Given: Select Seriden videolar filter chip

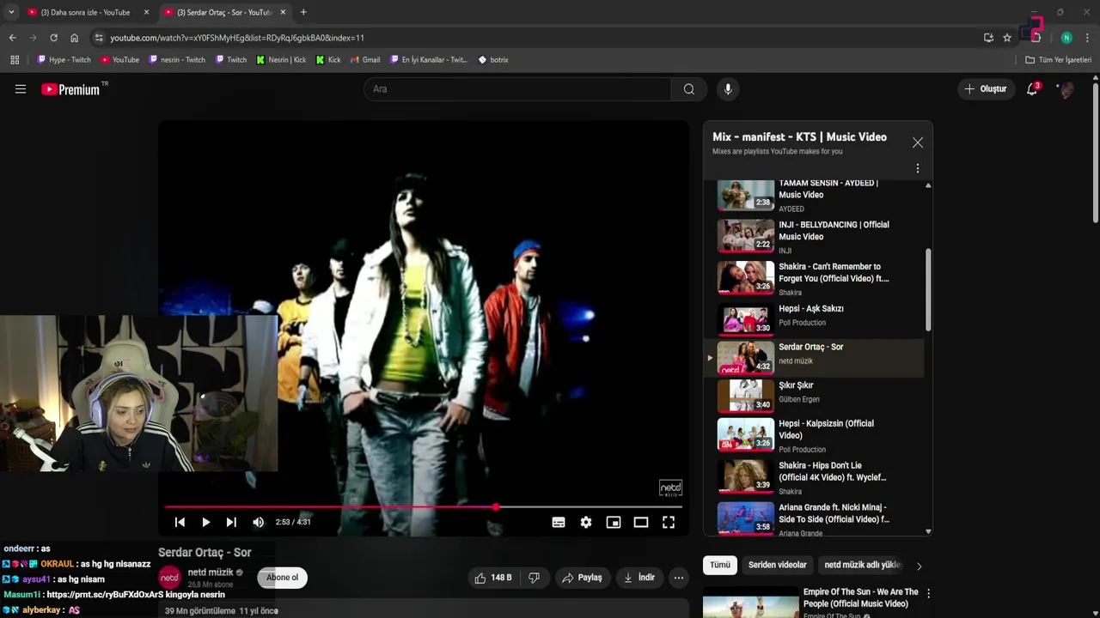Looking at the screenshot, I should point(777,565).
